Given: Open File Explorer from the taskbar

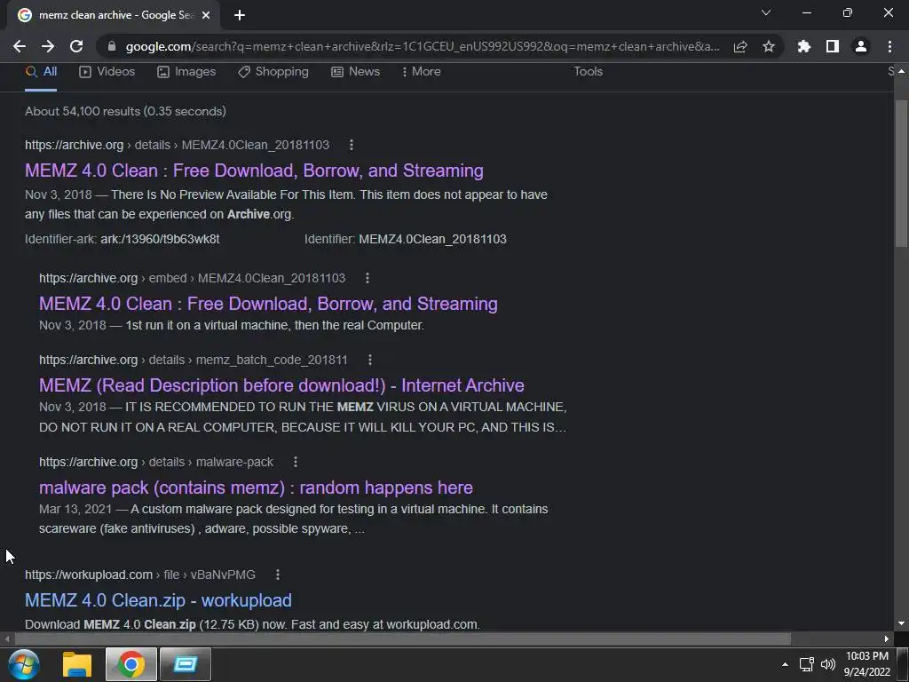Looking at the screenshot, I should click(77, 664).
